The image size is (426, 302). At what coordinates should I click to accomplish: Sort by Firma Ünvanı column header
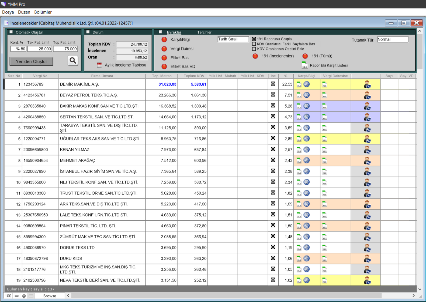point(102,76)
